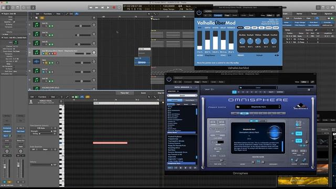Image resolution: width=336 pixels, height=189 pixels.
Task: Click the List Editors icon in the top-right
Action: coord(318,7)
